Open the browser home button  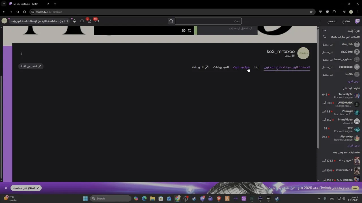[x=24, y=12]
